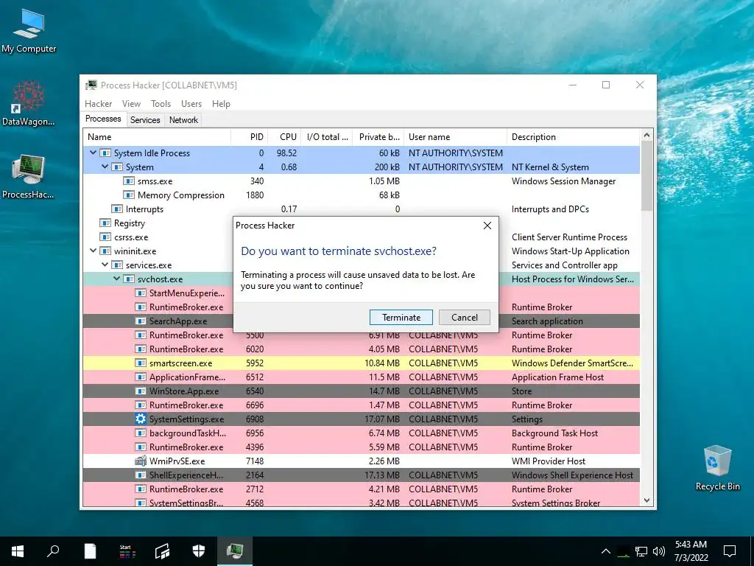Viewport: 754px width, 566px height.
Task: Open the Users menu
Action: tap(191, 103)
